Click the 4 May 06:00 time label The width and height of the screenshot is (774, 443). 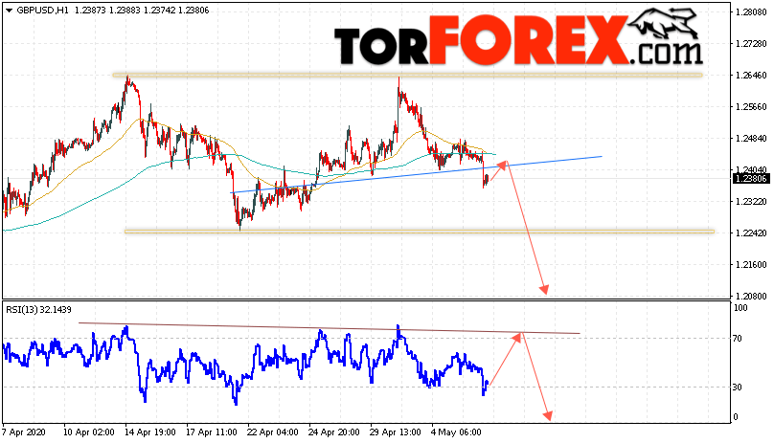point(454,432)
